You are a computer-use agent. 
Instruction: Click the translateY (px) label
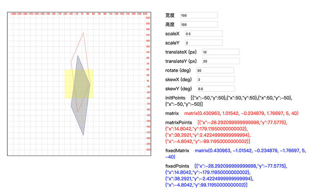click(x=181, y=61)
